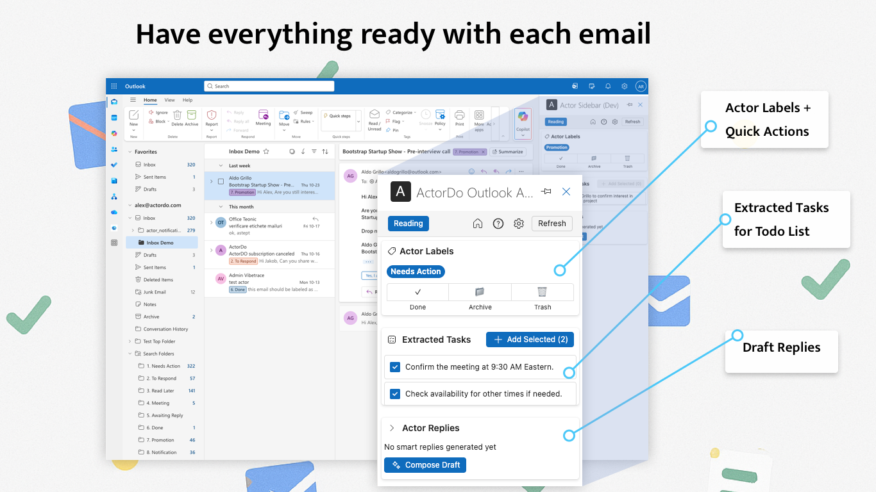Open the Copilot pane in Outlook
This screenshot has width=876, height=492.
coord(523,123)
